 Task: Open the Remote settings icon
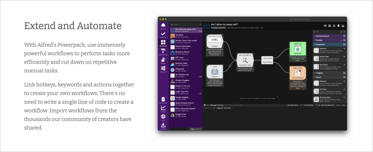163,60
